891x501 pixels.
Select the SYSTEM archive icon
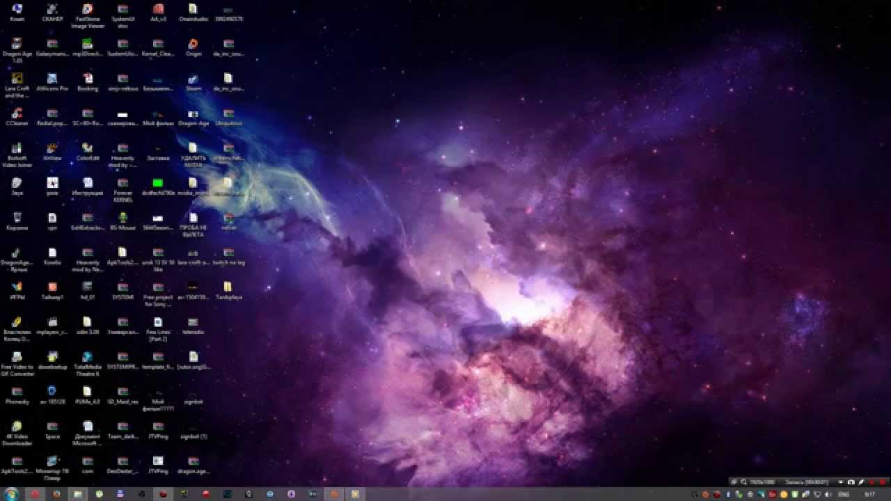(123, 290)
